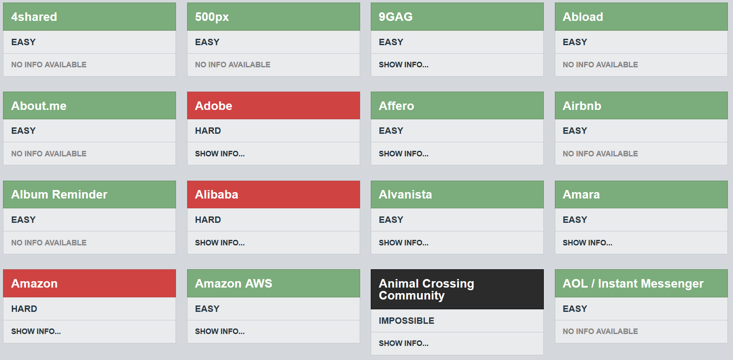
Task: Open the 4shared title link
Action: coord(34,17)
